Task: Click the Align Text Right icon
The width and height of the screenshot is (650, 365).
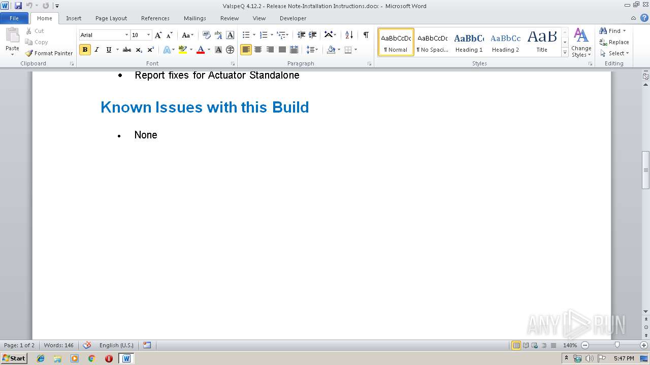Action: click(x=270, y=50)
